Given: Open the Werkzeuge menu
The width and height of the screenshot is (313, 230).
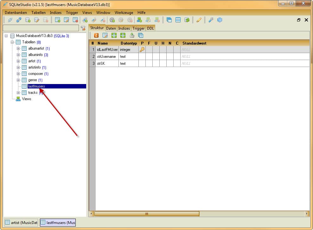Looking at the screenshot, I should click(124, 13).
